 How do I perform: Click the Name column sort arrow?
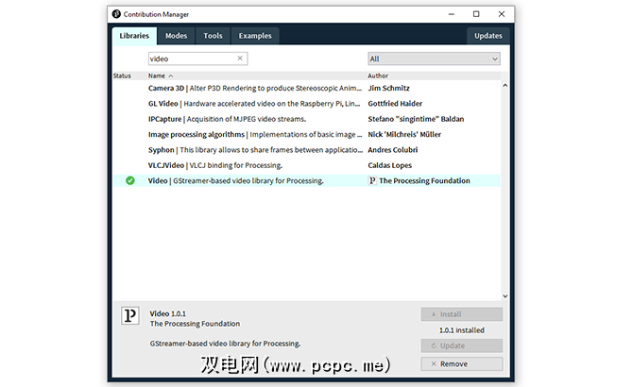[x=171, y=76]
